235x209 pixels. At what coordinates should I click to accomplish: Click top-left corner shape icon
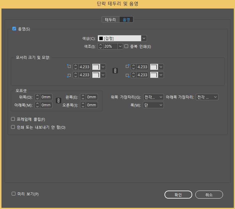coord(96,67)
